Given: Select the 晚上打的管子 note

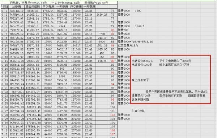Looking at the screenshot, I should click(x=140, y=80).
